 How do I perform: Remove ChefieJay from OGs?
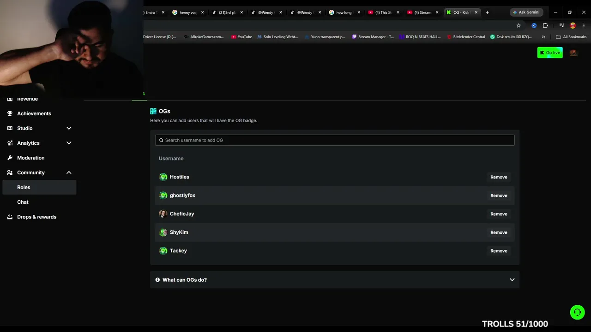pyautogui.click(x=499, y=214)
